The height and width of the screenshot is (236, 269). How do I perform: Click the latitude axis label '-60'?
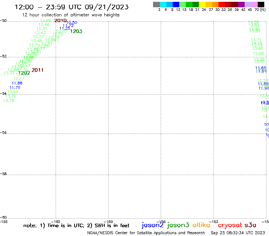coord(3,217)
